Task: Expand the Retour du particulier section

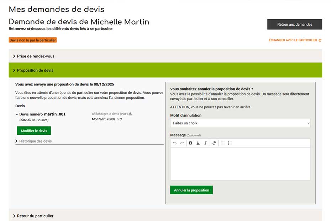Action: coord(35,216)
